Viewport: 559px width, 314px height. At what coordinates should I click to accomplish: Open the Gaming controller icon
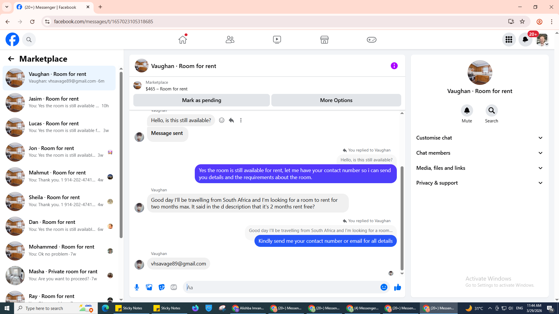click(x=372, y=40)
